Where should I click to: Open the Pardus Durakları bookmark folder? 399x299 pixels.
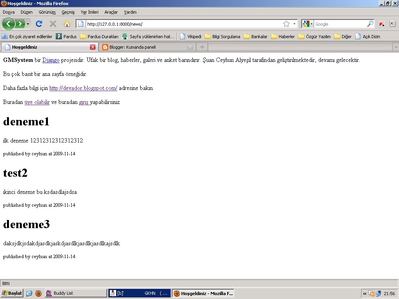coord(99,36)
